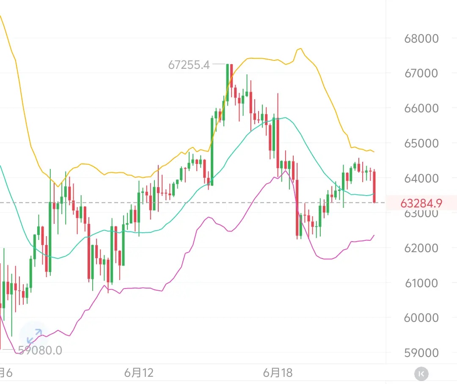Click the partial 6月6 date label
Image resolution: width=457 pixels, height=384 pixels.
point(6,373)
